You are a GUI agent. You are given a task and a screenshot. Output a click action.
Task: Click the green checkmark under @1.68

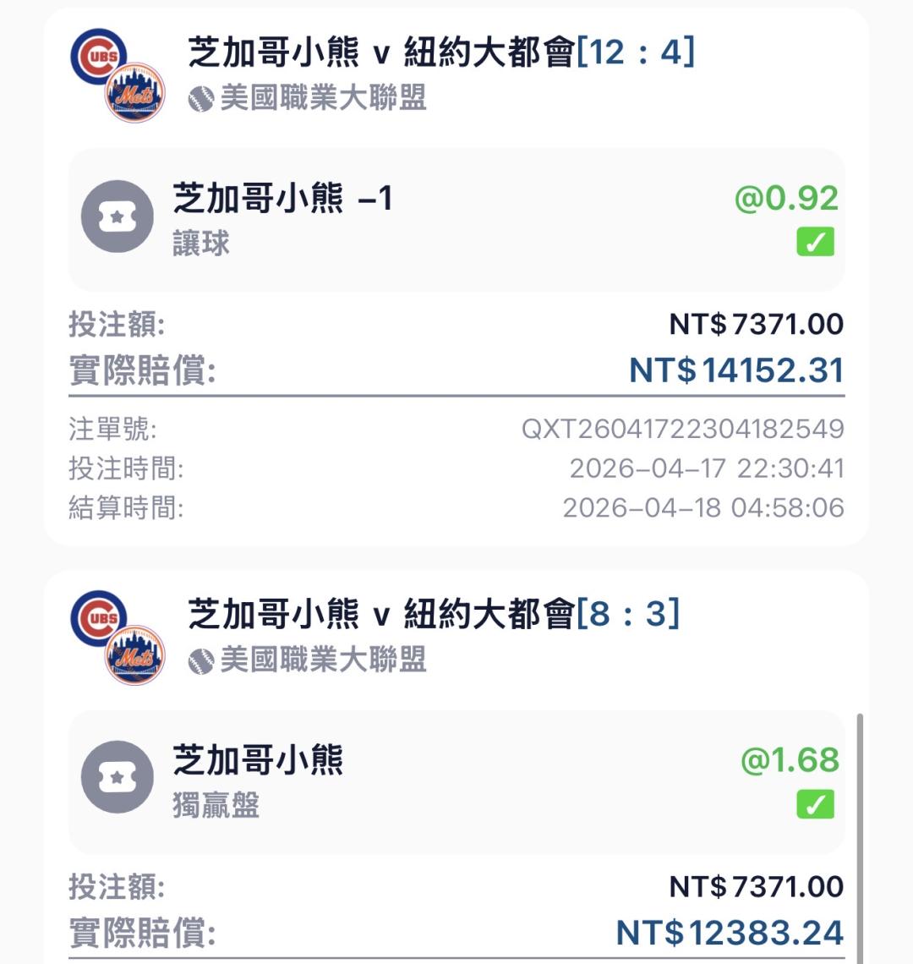click(815, 804)
